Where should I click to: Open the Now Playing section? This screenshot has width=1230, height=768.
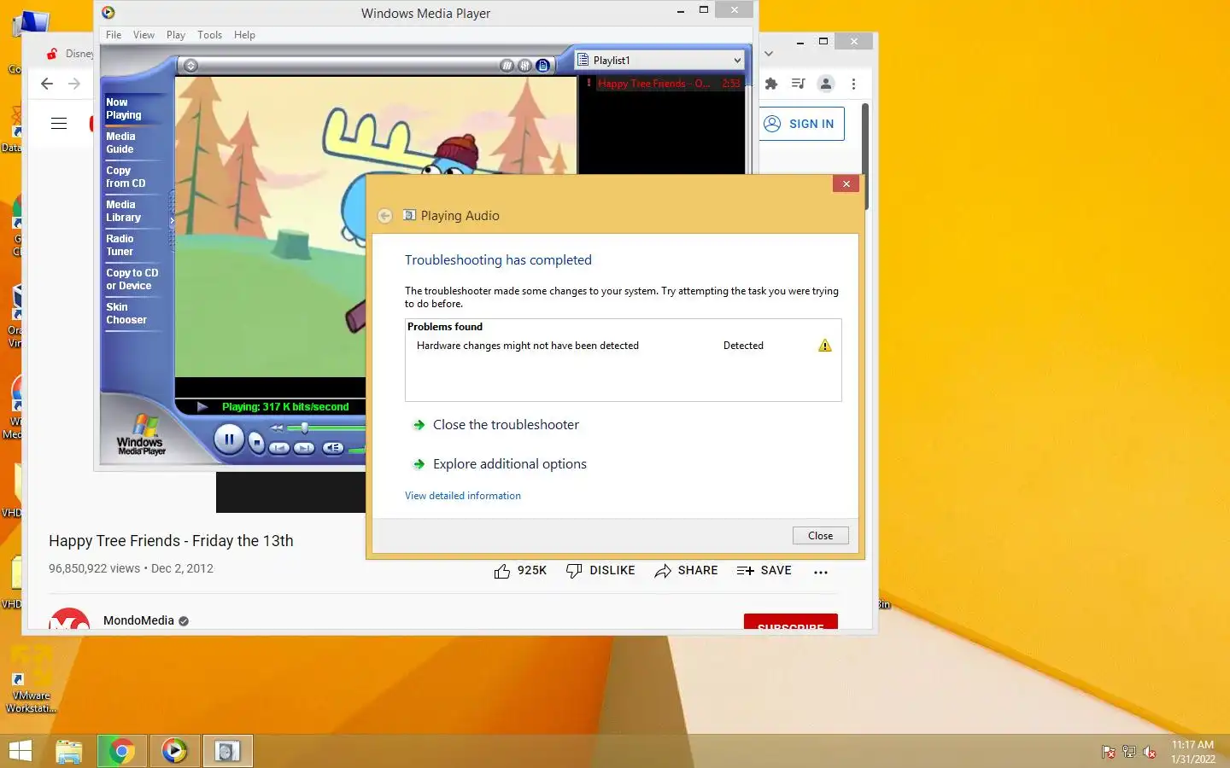132,108
